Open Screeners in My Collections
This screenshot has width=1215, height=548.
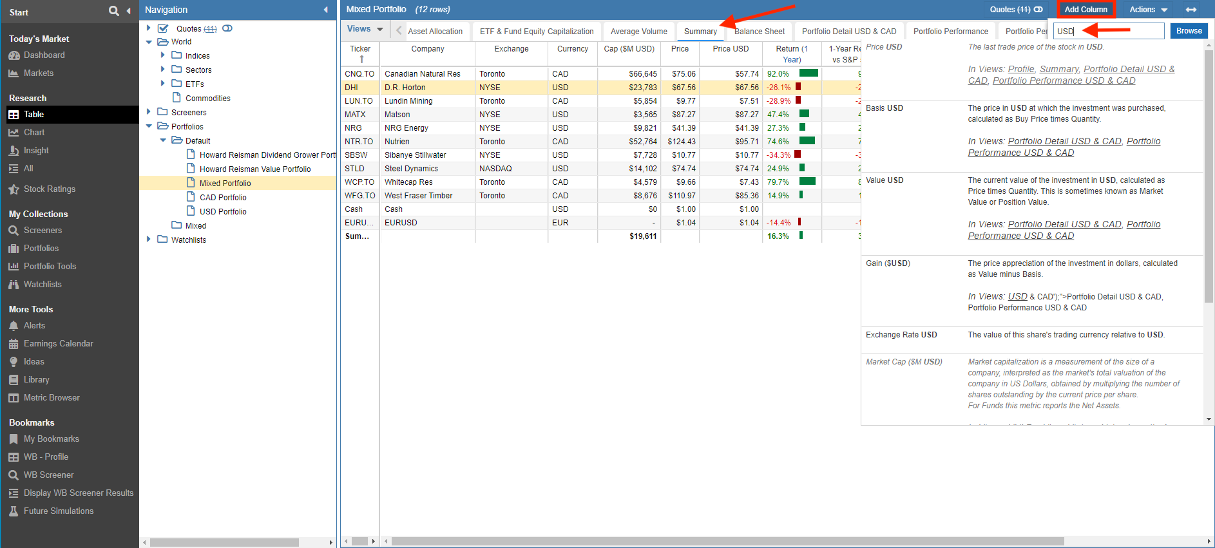pyautogui.click(x=43, y=231)
